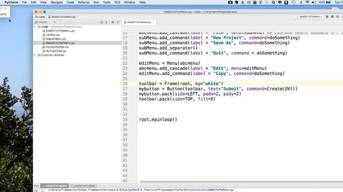Open the View menu

(x=43, y=2)
